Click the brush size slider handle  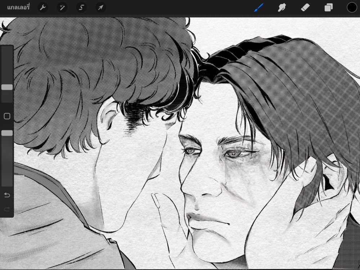pyautogui.click(x=7, y=87)
